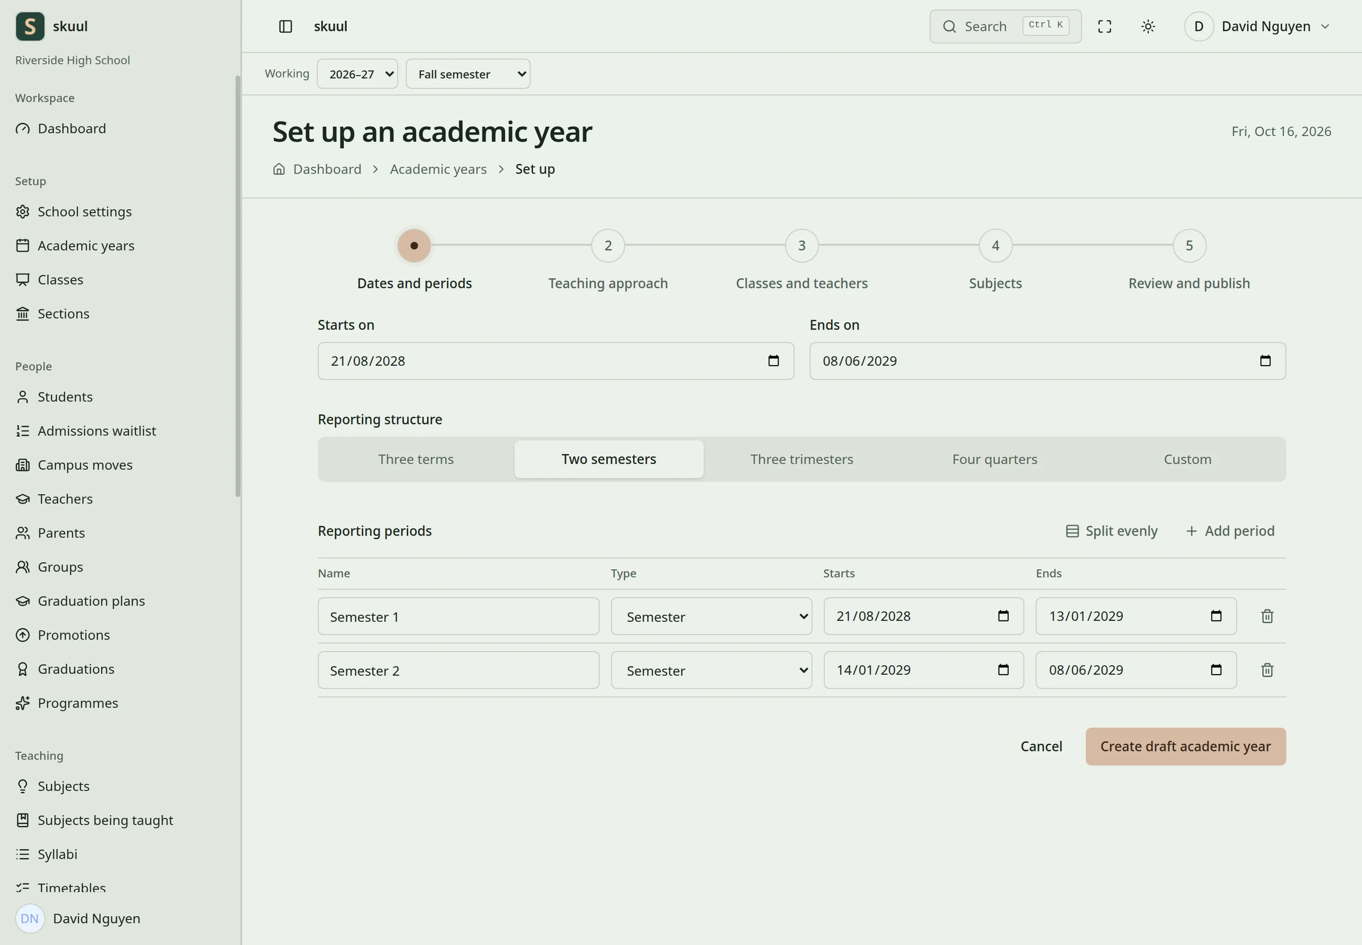Open Type dropdown for Semester 1

click(x=711, y=617)
